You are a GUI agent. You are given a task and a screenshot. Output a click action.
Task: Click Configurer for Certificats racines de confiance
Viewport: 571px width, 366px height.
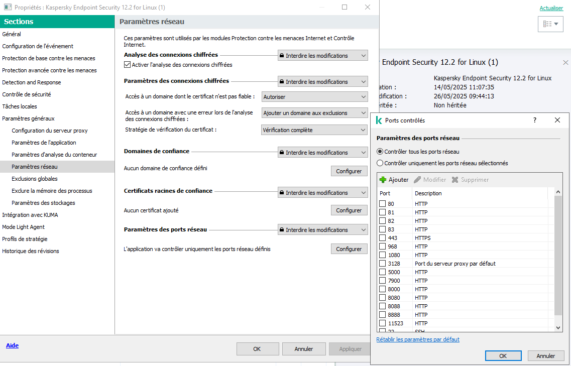click(x=349, y=210)
